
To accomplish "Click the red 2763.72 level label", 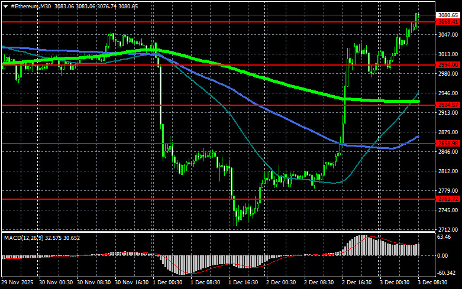I will point(448,199).
